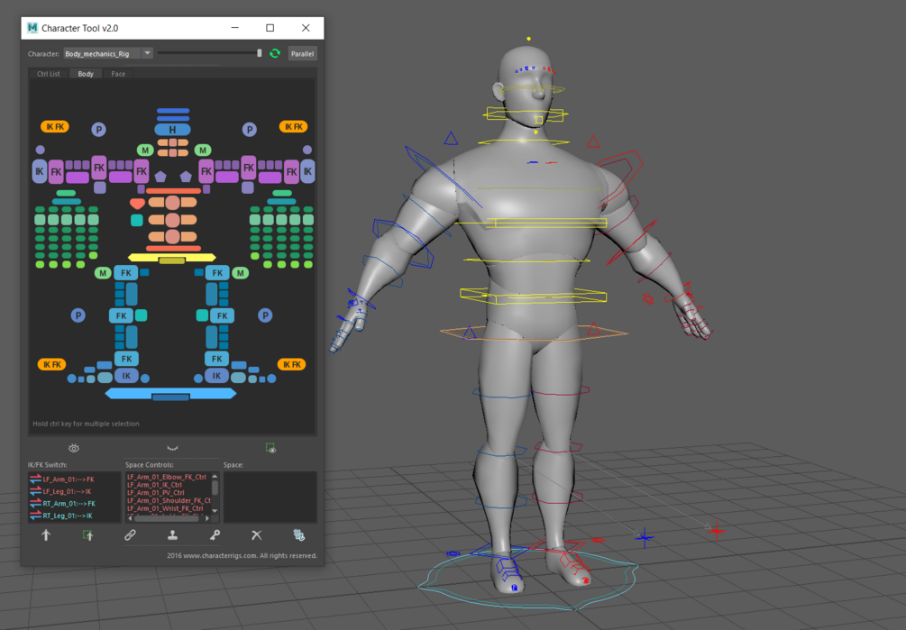The image size is (906, 630).
Task: Select LF_Arm_01_Wrist_FK_Ctrl in Space Controls
Action: 165,508
